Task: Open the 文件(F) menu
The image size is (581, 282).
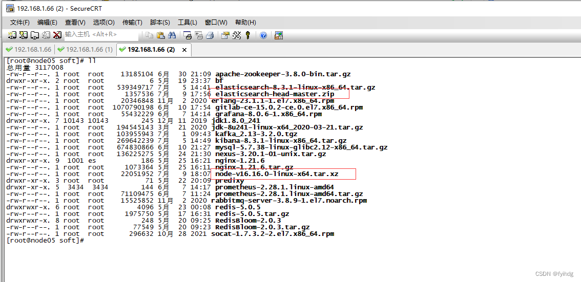Action: coord(20,22)
